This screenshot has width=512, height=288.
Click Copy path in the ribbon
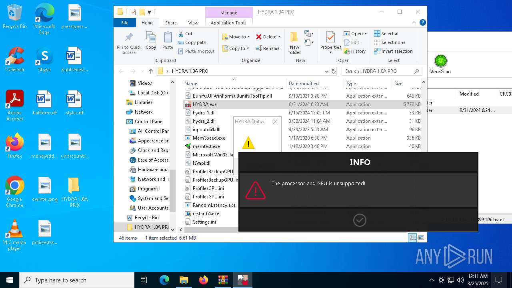pos(192,42)
